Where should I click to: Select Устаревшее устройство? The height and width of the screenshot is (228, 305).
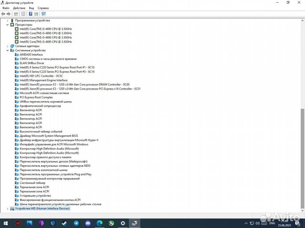pyautogui.click(x=35, y=196)
